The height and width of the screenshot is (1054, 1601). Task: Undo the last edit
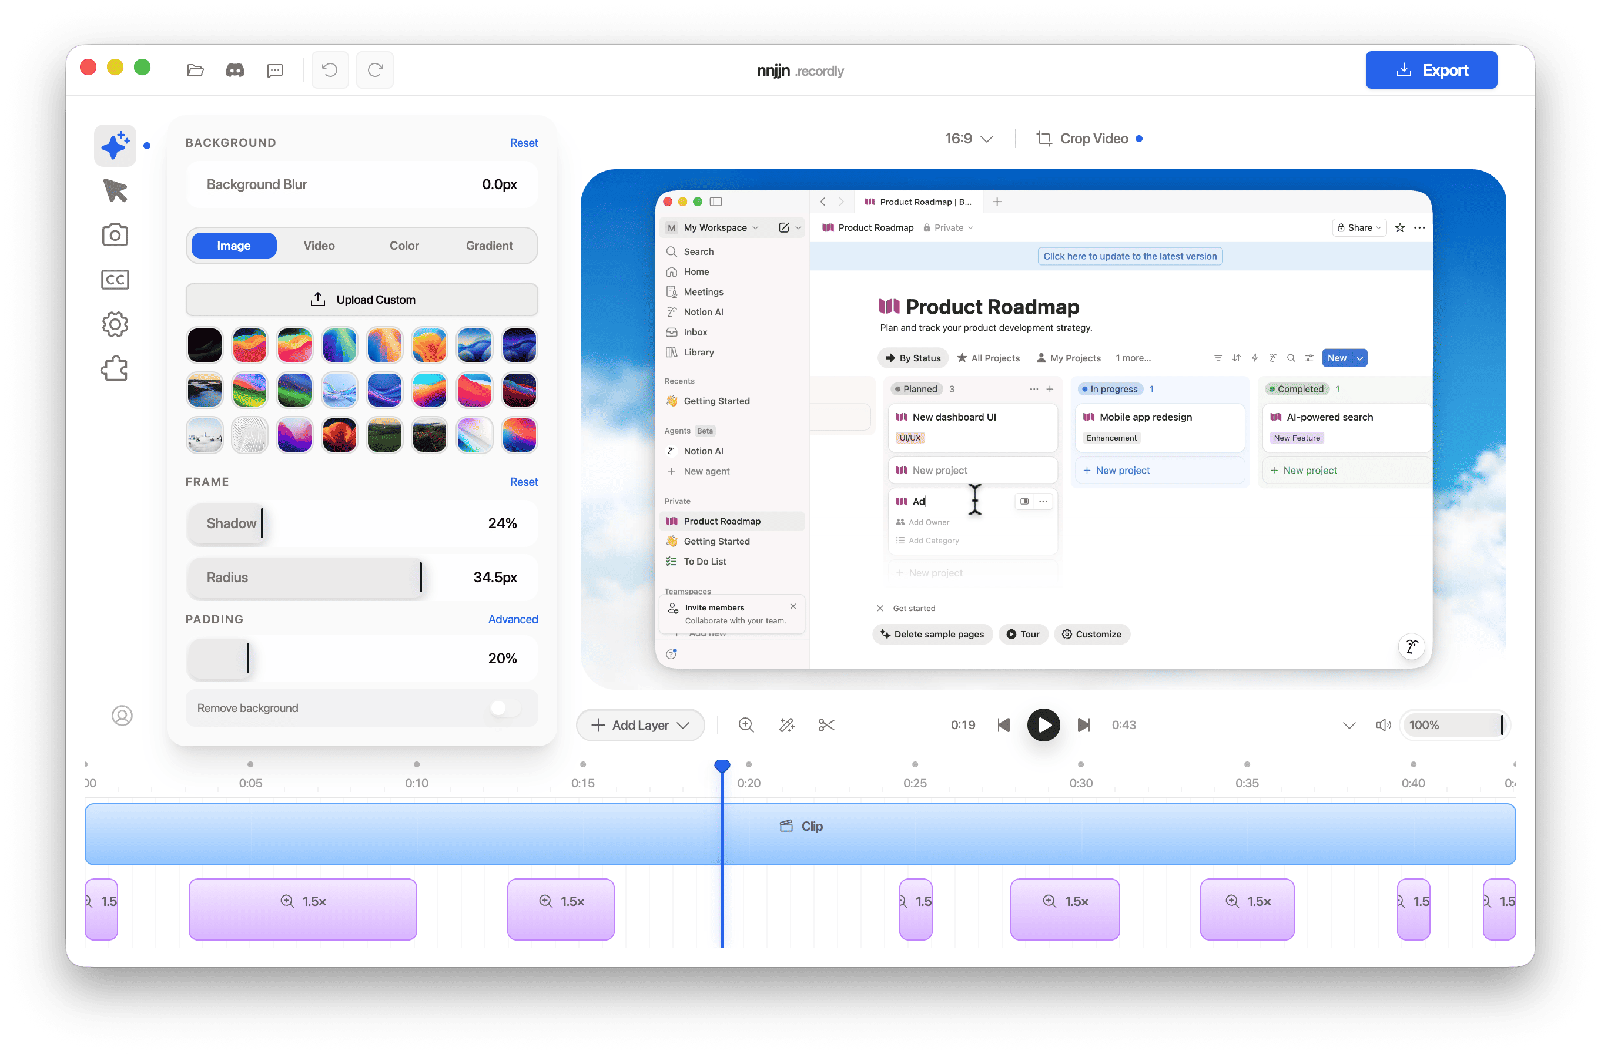click(330, 70)
